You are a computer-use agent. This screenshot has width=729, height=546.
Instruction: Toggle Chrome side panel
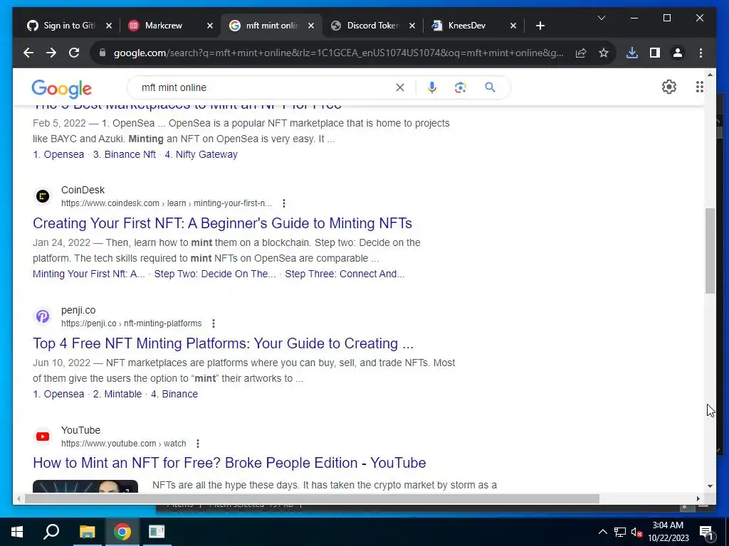(x=655, y=53)
